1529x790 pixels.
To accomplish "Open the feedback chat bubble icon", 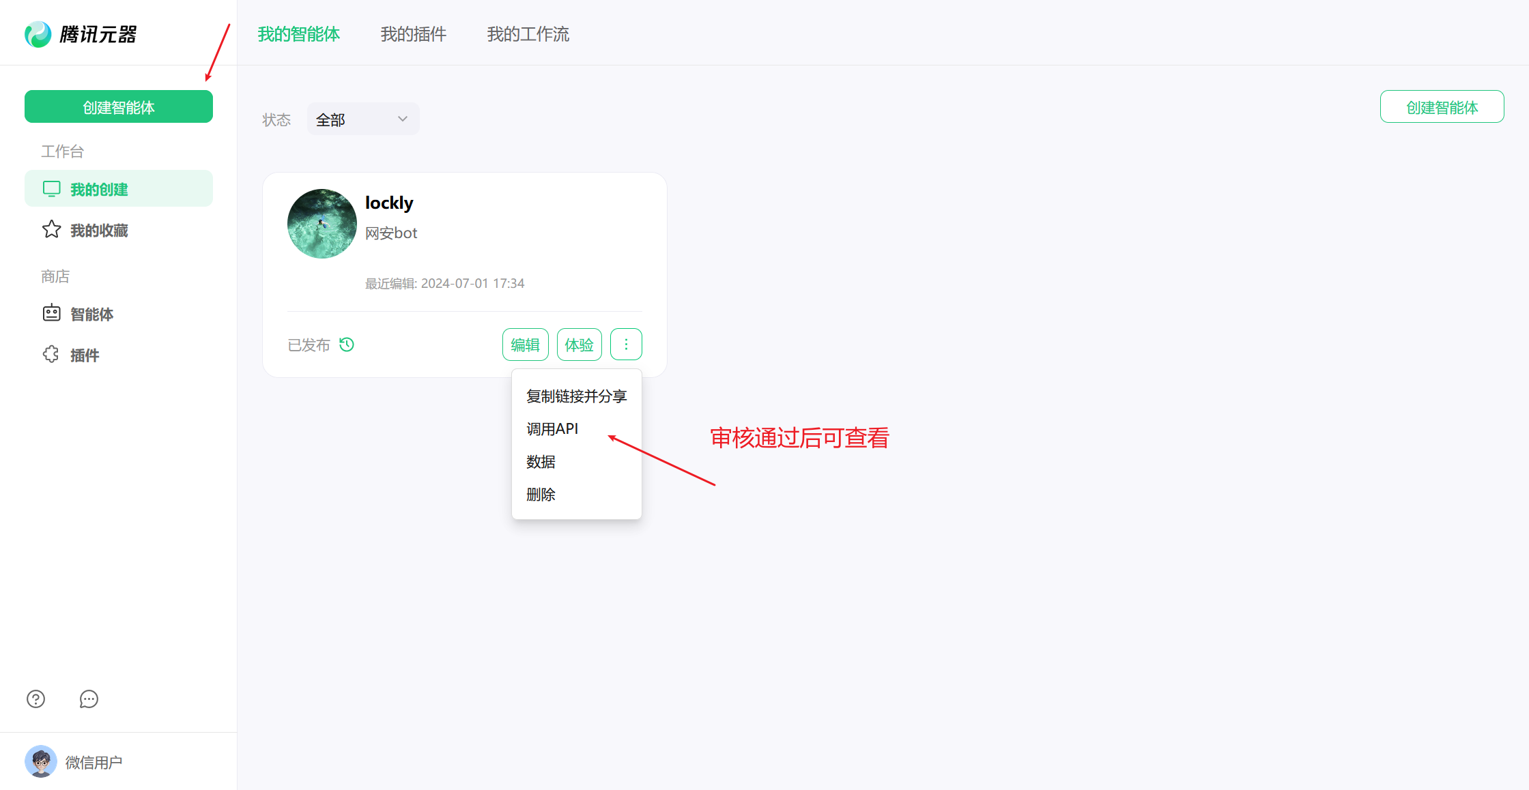I will coord(88,699).
